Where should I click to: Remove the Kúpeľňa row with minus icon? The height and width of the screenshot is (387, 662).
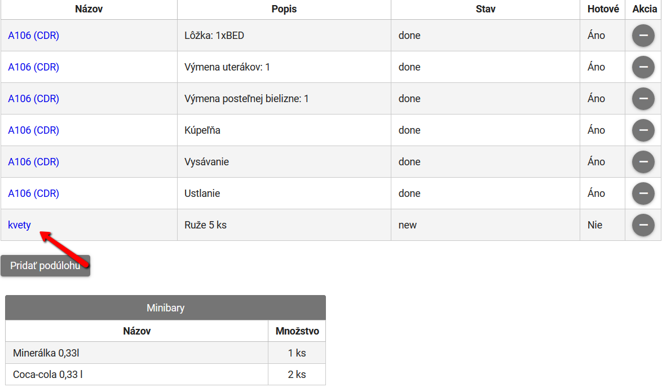[x=643, y=130]
